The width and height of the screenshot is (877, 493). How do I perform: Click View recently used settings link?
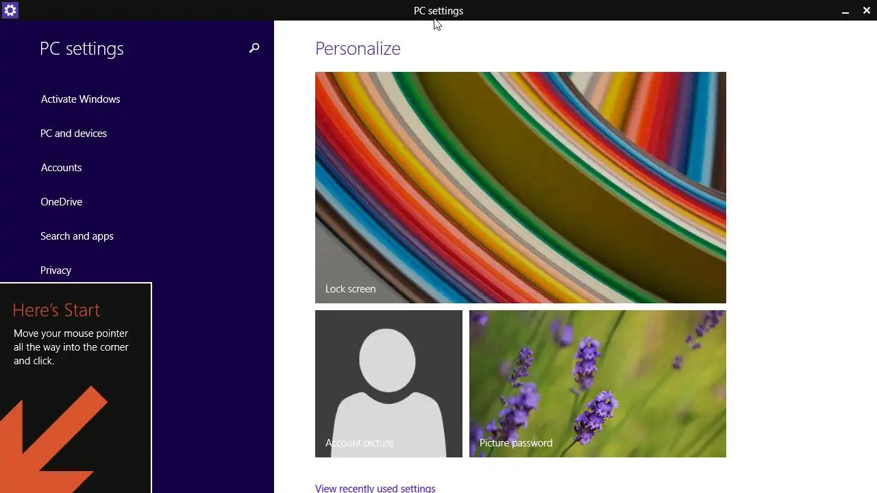[375, 488]
